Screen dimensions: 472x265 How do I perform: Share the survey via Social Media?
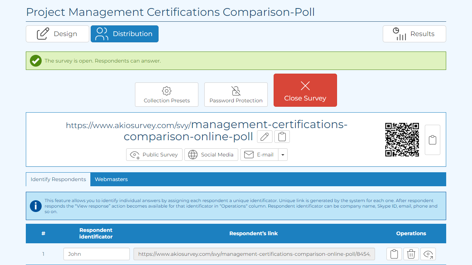(211, 155)
